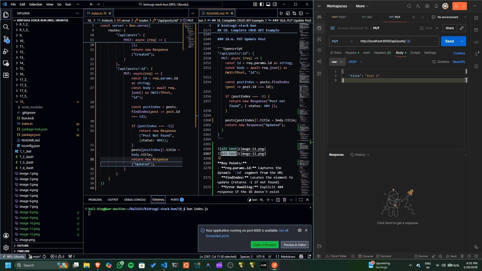Click the Postman notifications bell
The height and width of the screenshot is (271, 482).
point(436,6)
